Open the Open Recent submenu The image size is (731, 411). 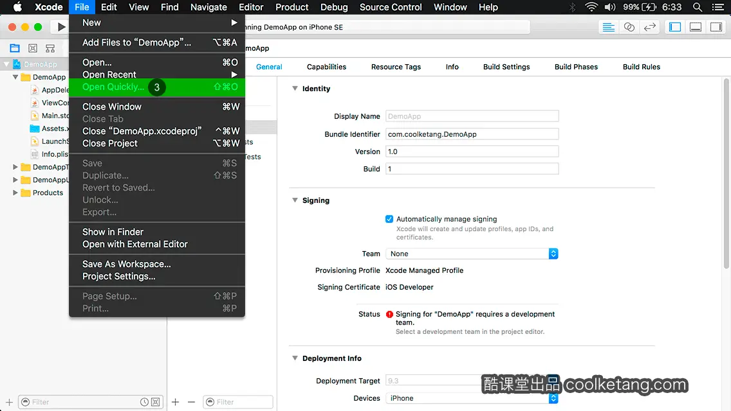click(156, 74)
